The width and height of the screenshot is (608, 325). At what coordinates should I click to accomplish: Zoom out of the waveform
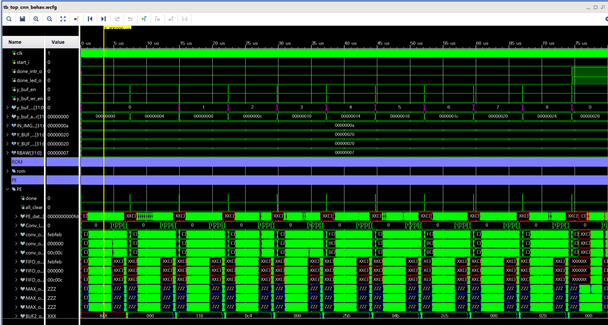point(49,19)
